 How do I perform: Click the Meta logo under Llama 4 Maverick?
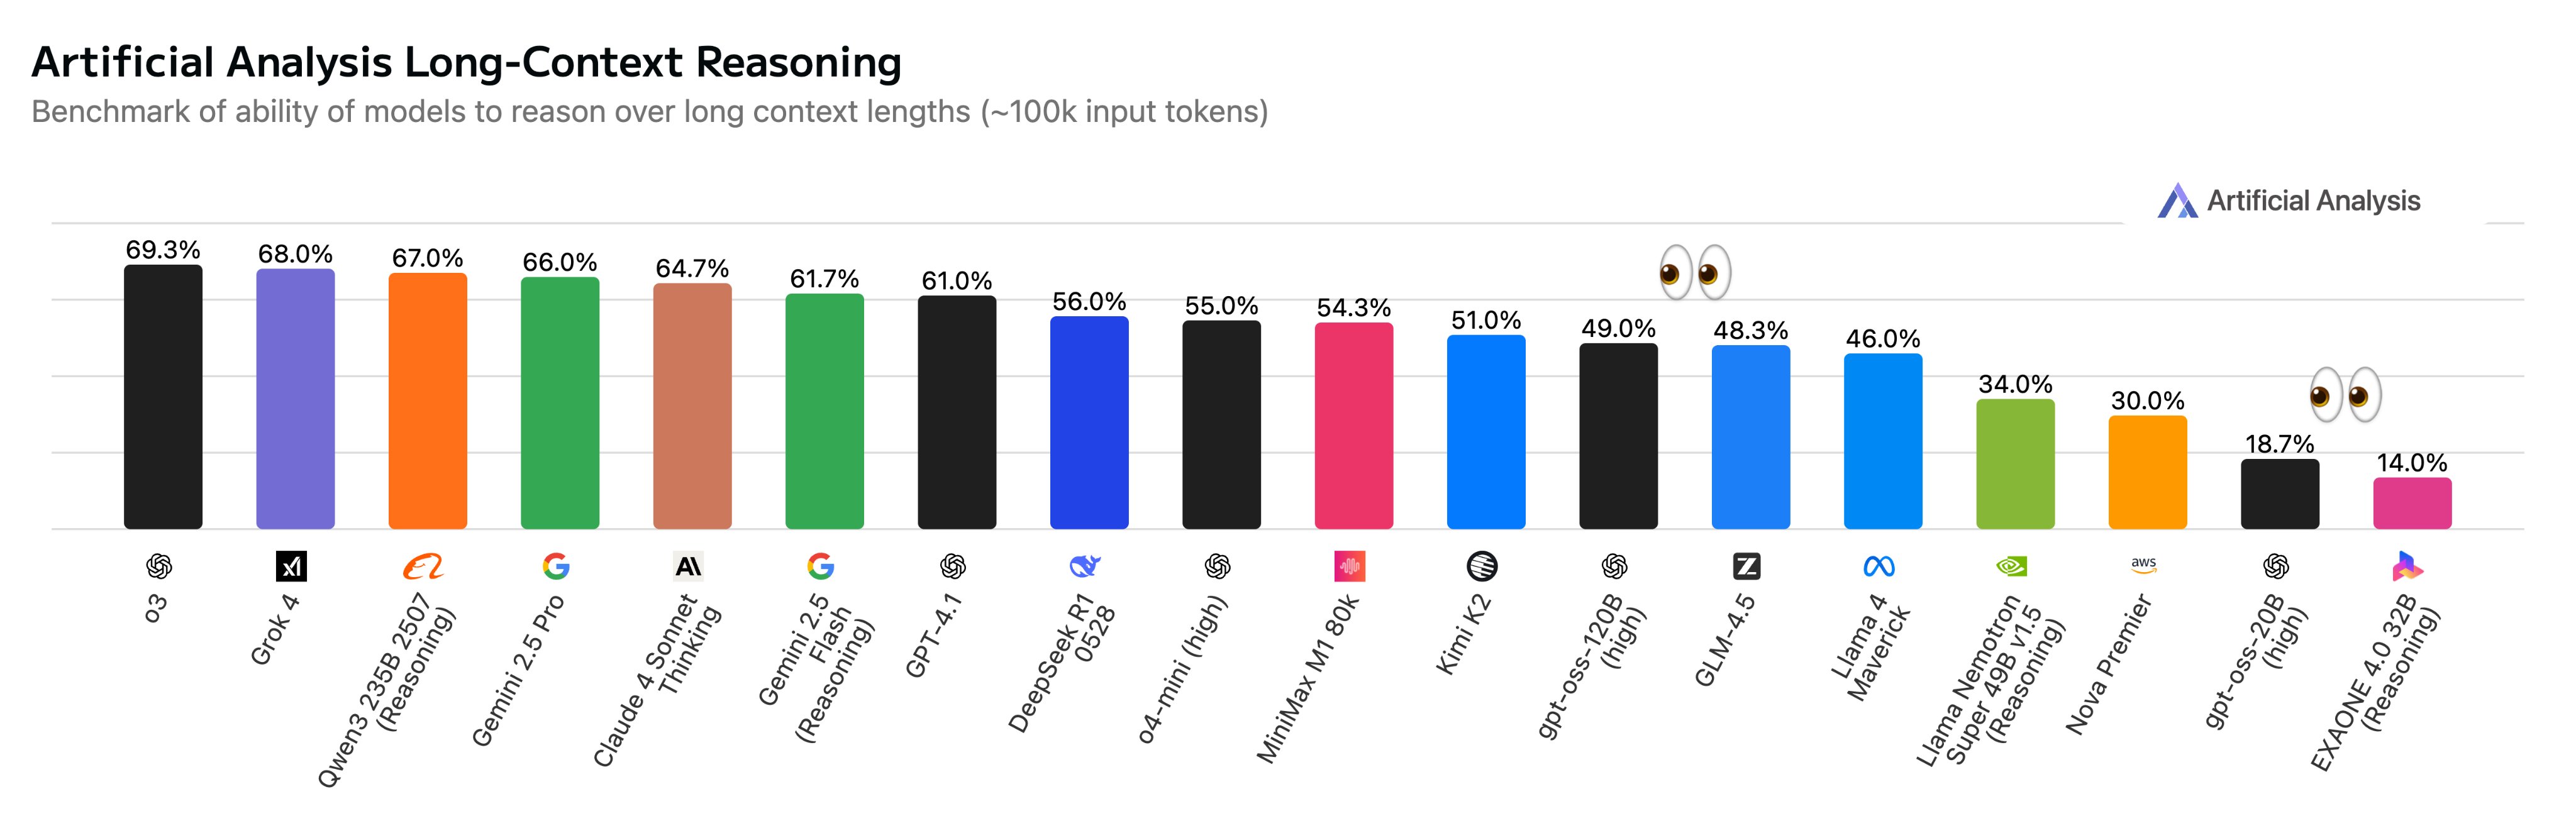click(x=1879, y=567)
